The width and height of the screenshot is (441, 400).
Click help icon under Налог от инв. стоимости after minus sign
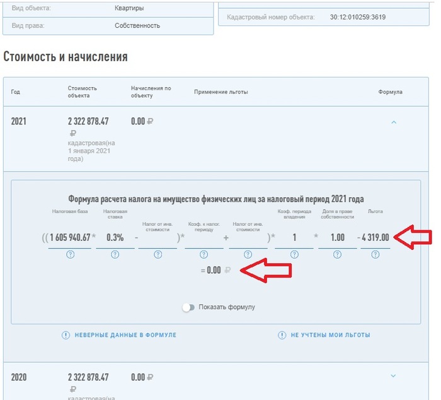[x=157, y=255]
